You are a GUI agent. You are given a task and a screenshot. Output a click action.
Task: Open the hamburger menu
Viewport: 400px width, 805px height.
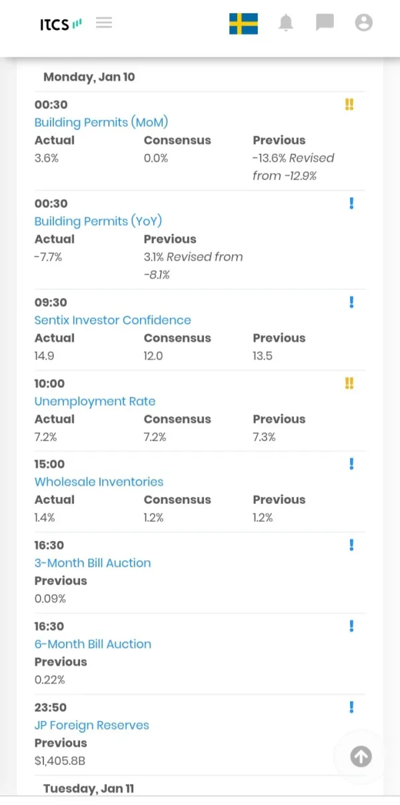104,23
